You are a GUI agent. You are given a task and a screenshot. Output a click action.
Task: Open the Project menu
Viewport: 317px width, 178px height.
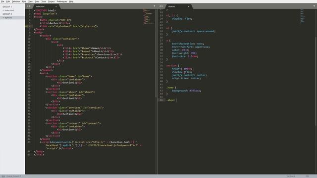pyautogui.click(x=52, y=1)
